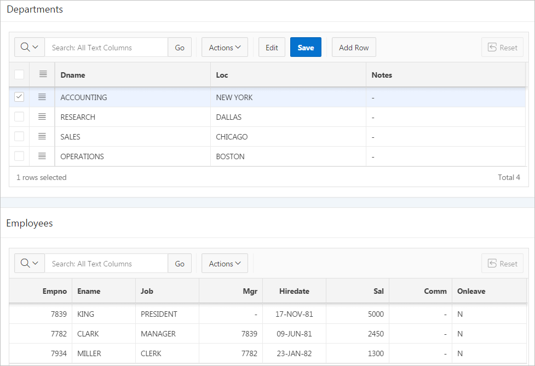Click the header row actions menu icon

[x=43, y=74]
